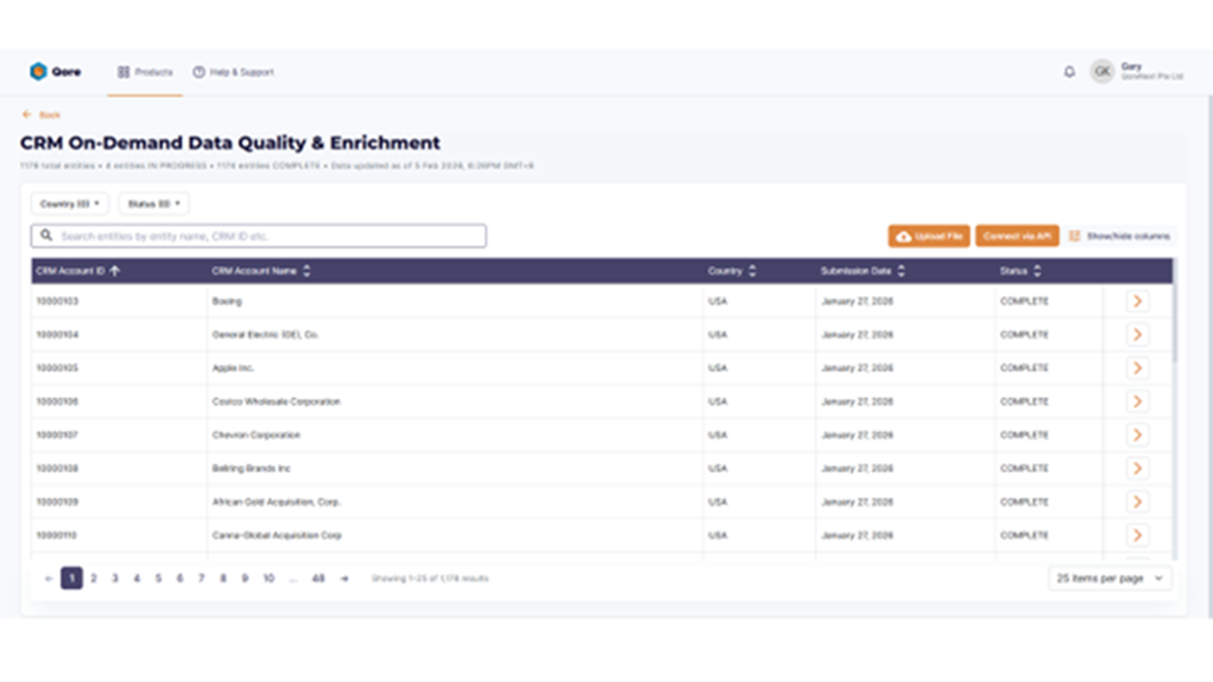Screen dimensions: 1213x682
Task: Click account ID 10000104
Action: 57,334
